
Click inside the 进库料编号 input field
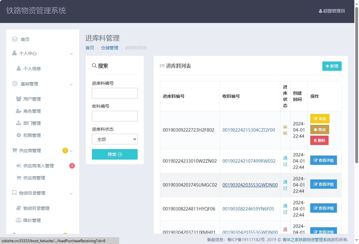[x=115, y=93]
